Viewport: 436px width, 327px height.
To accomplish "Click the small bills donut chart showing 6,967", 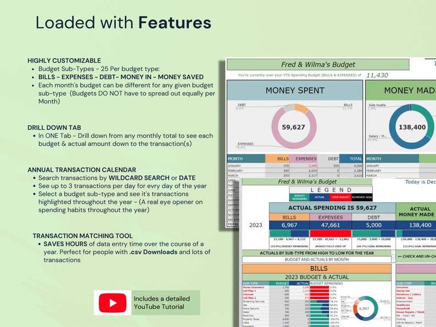I will click(x=364, y=308).
